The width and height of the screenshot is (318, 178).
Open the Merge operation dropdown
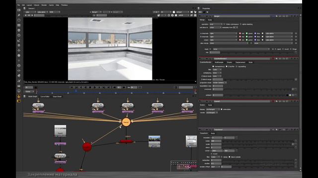point(216,24)
